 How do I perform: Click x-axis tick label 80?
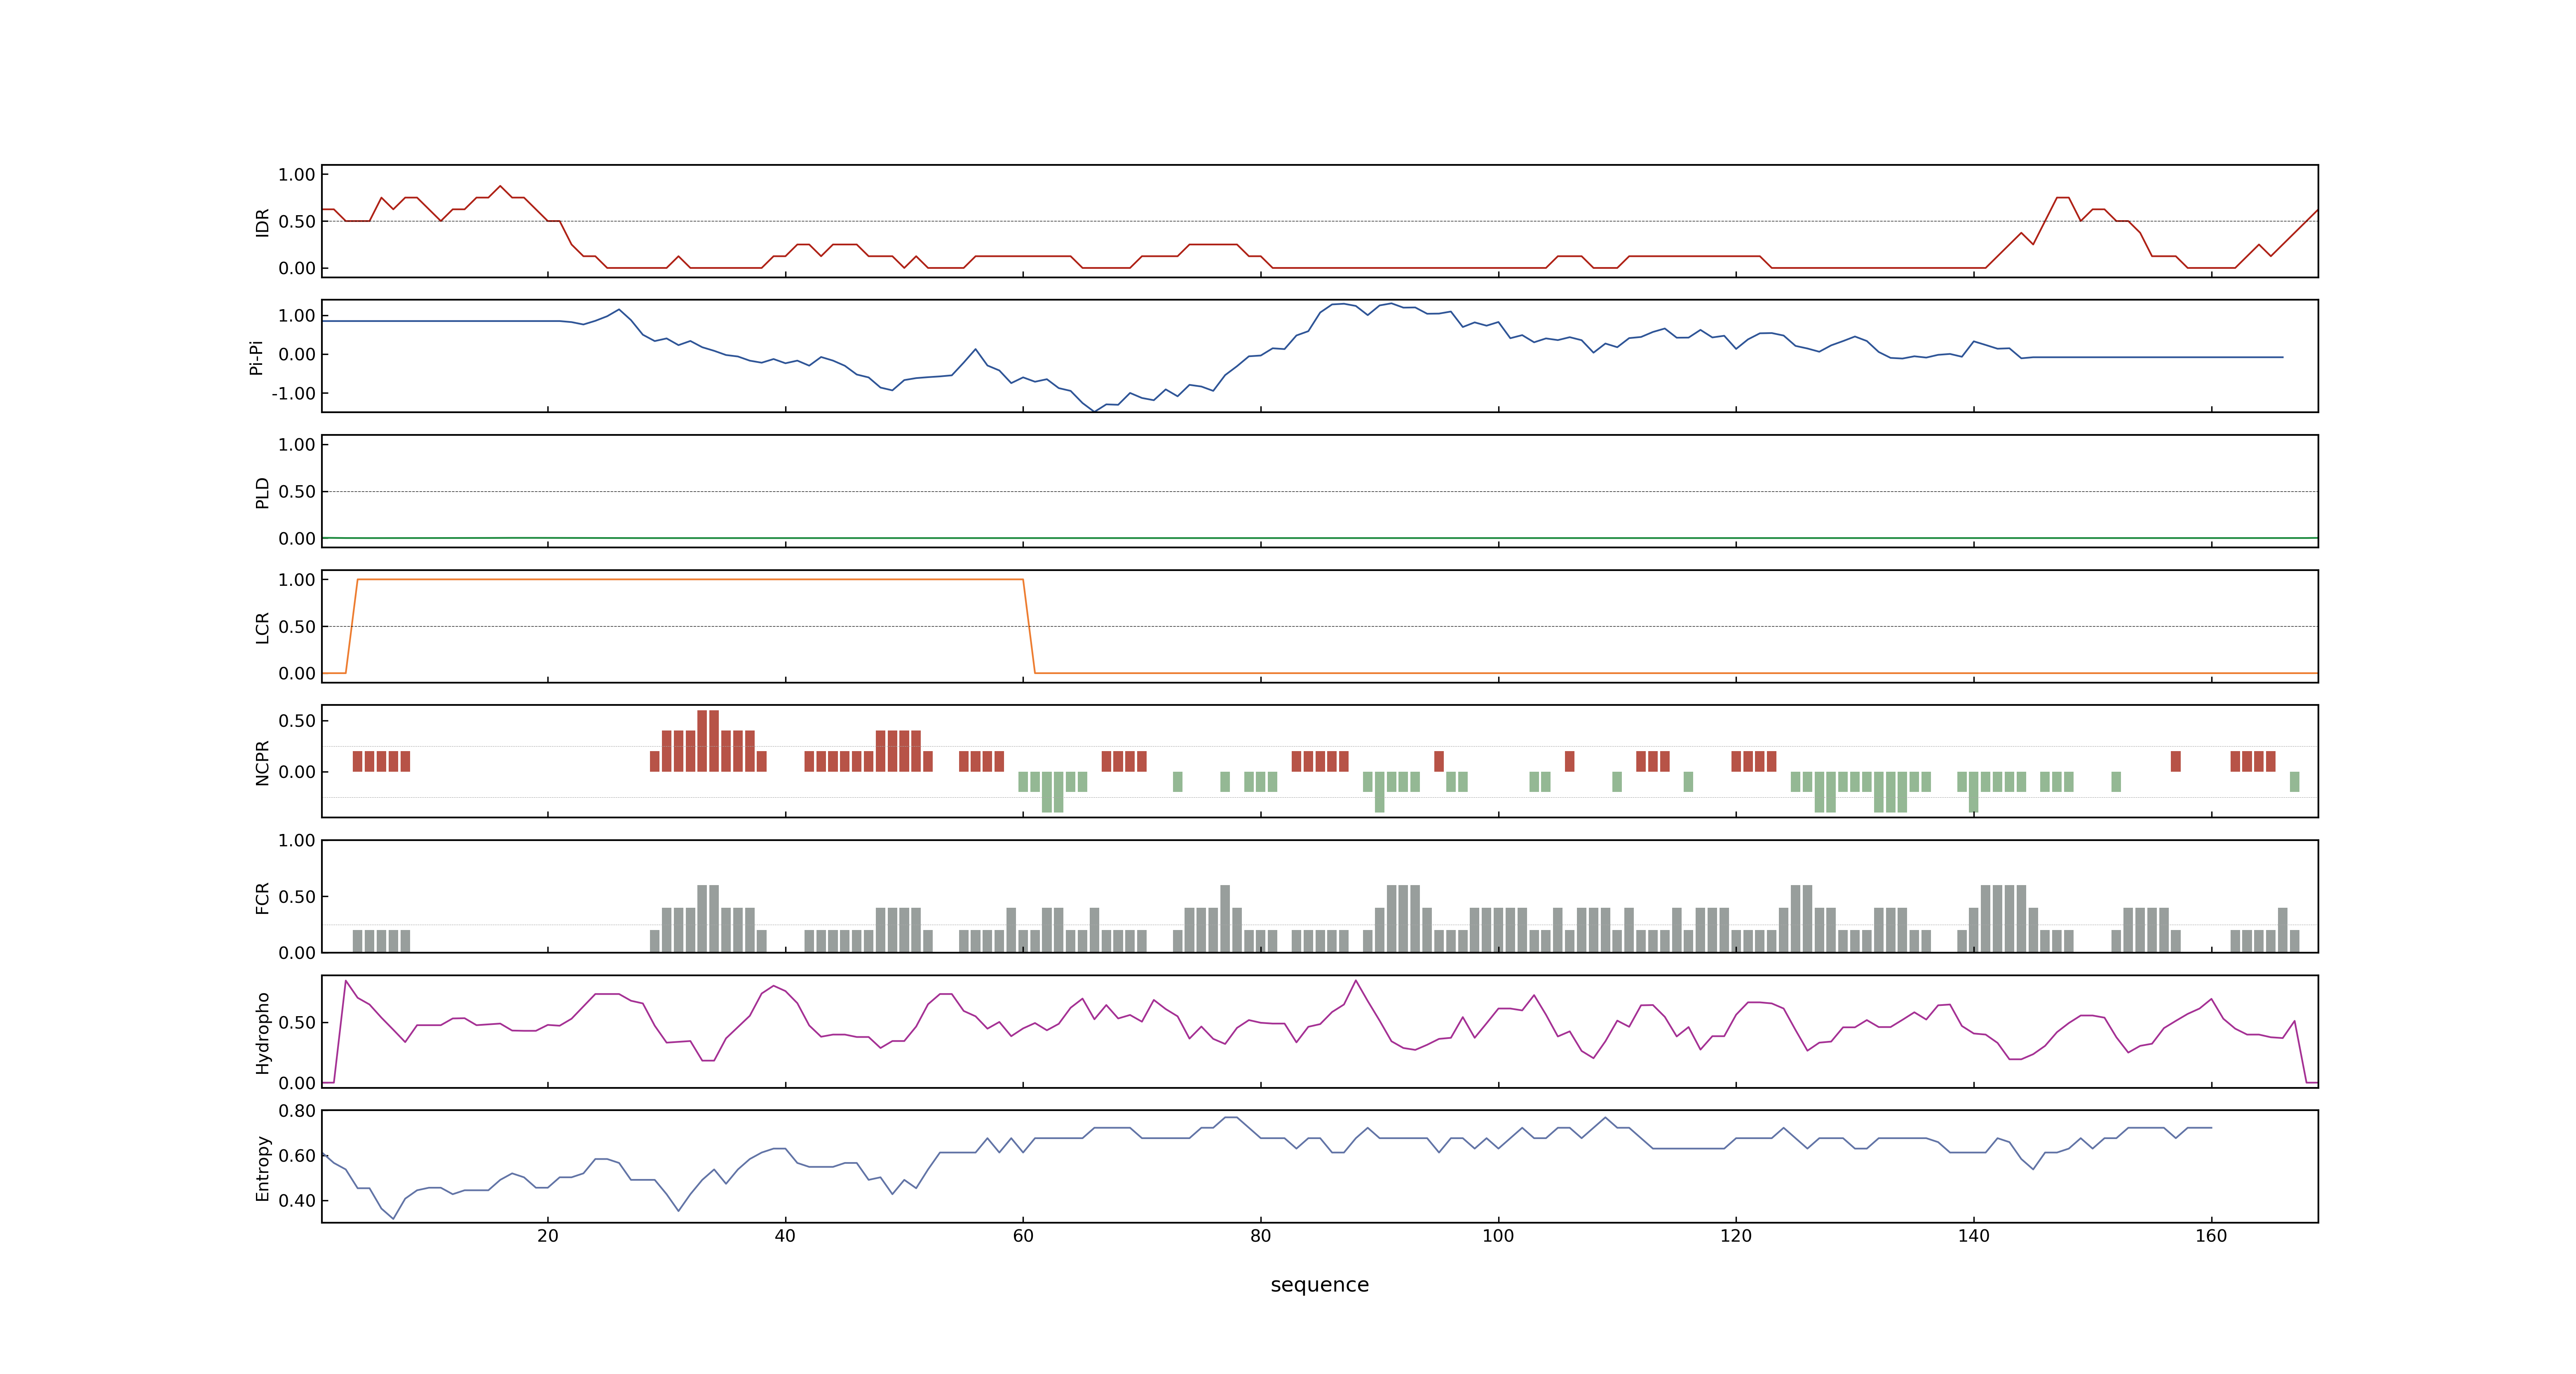click(1261, 1236)
